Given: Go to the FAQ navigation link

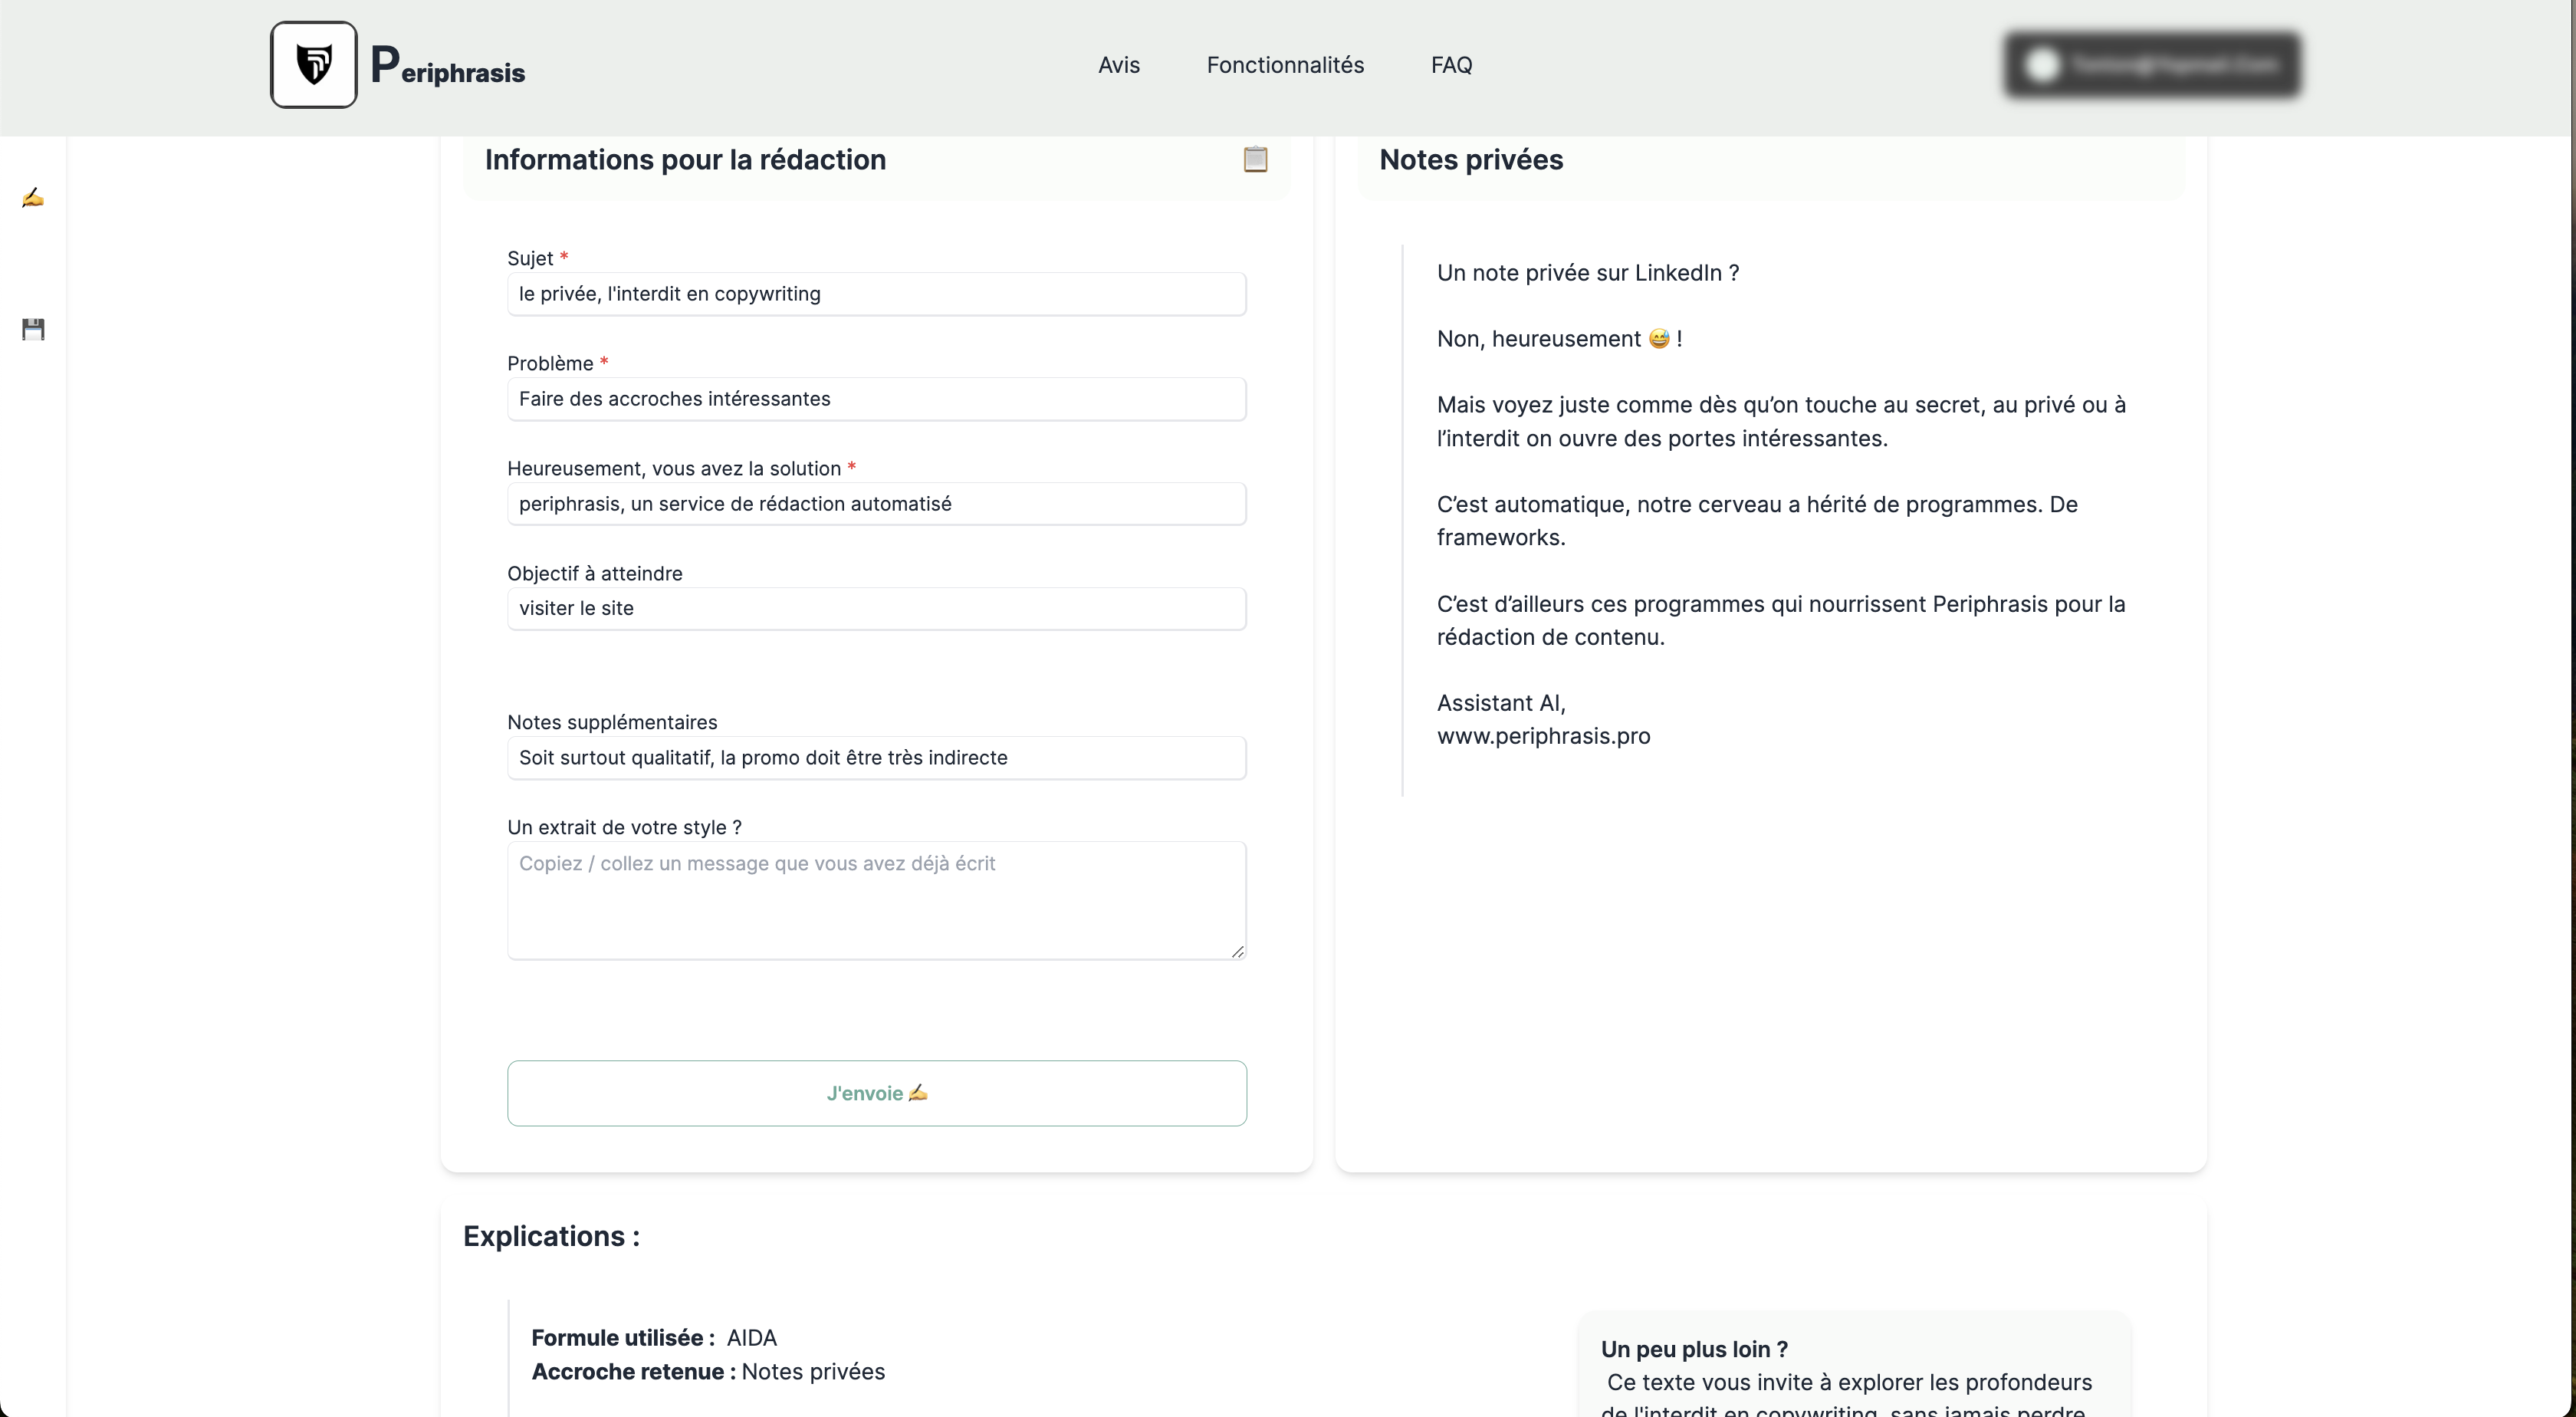Looking at the screenshot, I should click(1451, 65).
